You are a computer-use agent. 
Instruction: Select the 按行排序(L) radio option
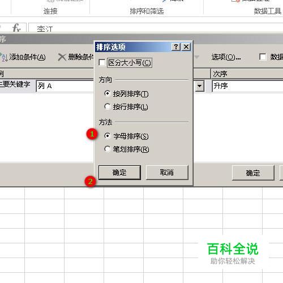tap(107, 106)
